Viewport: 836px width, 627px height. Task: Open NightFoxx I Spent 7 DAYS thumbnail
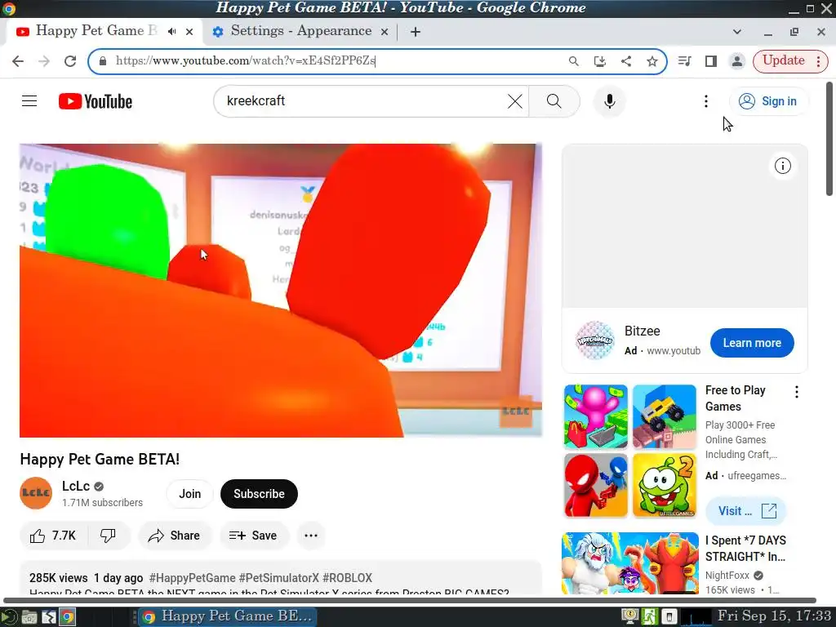[630, 563]
